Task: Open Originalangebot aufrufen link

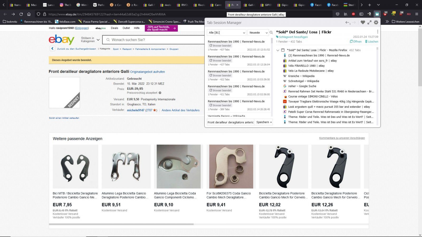Action: [x=147, y=72]
